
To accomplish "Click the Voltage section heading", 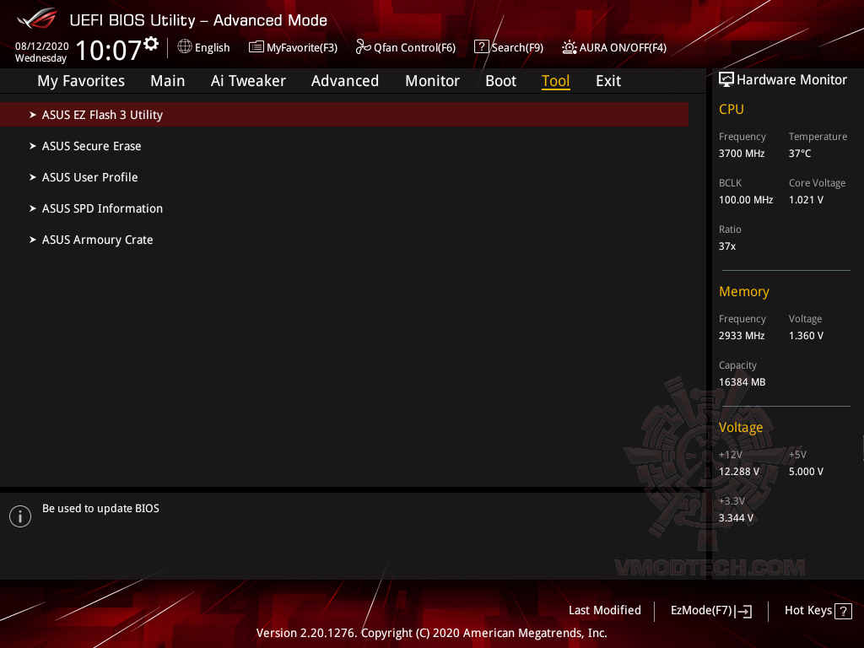I will click(x=741, y=428).
